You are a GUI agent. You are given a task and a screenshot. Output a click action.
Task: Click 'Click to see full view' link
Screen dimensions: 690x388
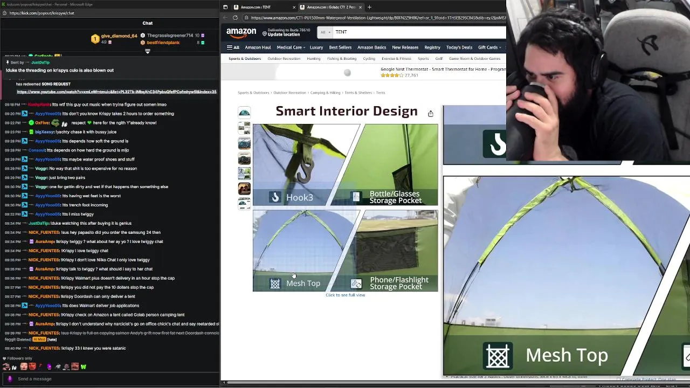[345, 295]
